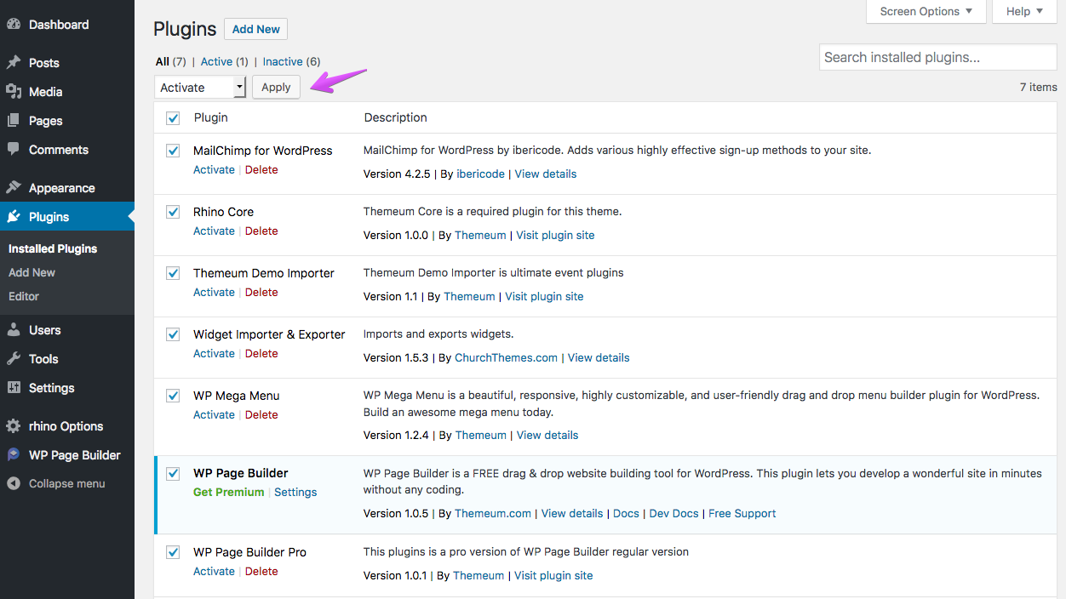1066x599 pixels.
Task: Open WP Page Builder Docs link
Action: pyautogui.click(x=626, y=513)
